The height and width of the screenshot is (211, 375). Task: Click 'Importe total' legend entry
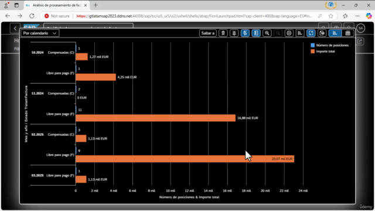click(323, 52)
